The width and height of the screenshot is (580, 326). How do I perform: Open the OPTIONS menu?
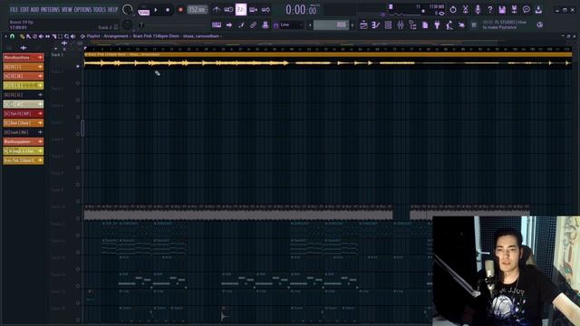click(82, 10)
